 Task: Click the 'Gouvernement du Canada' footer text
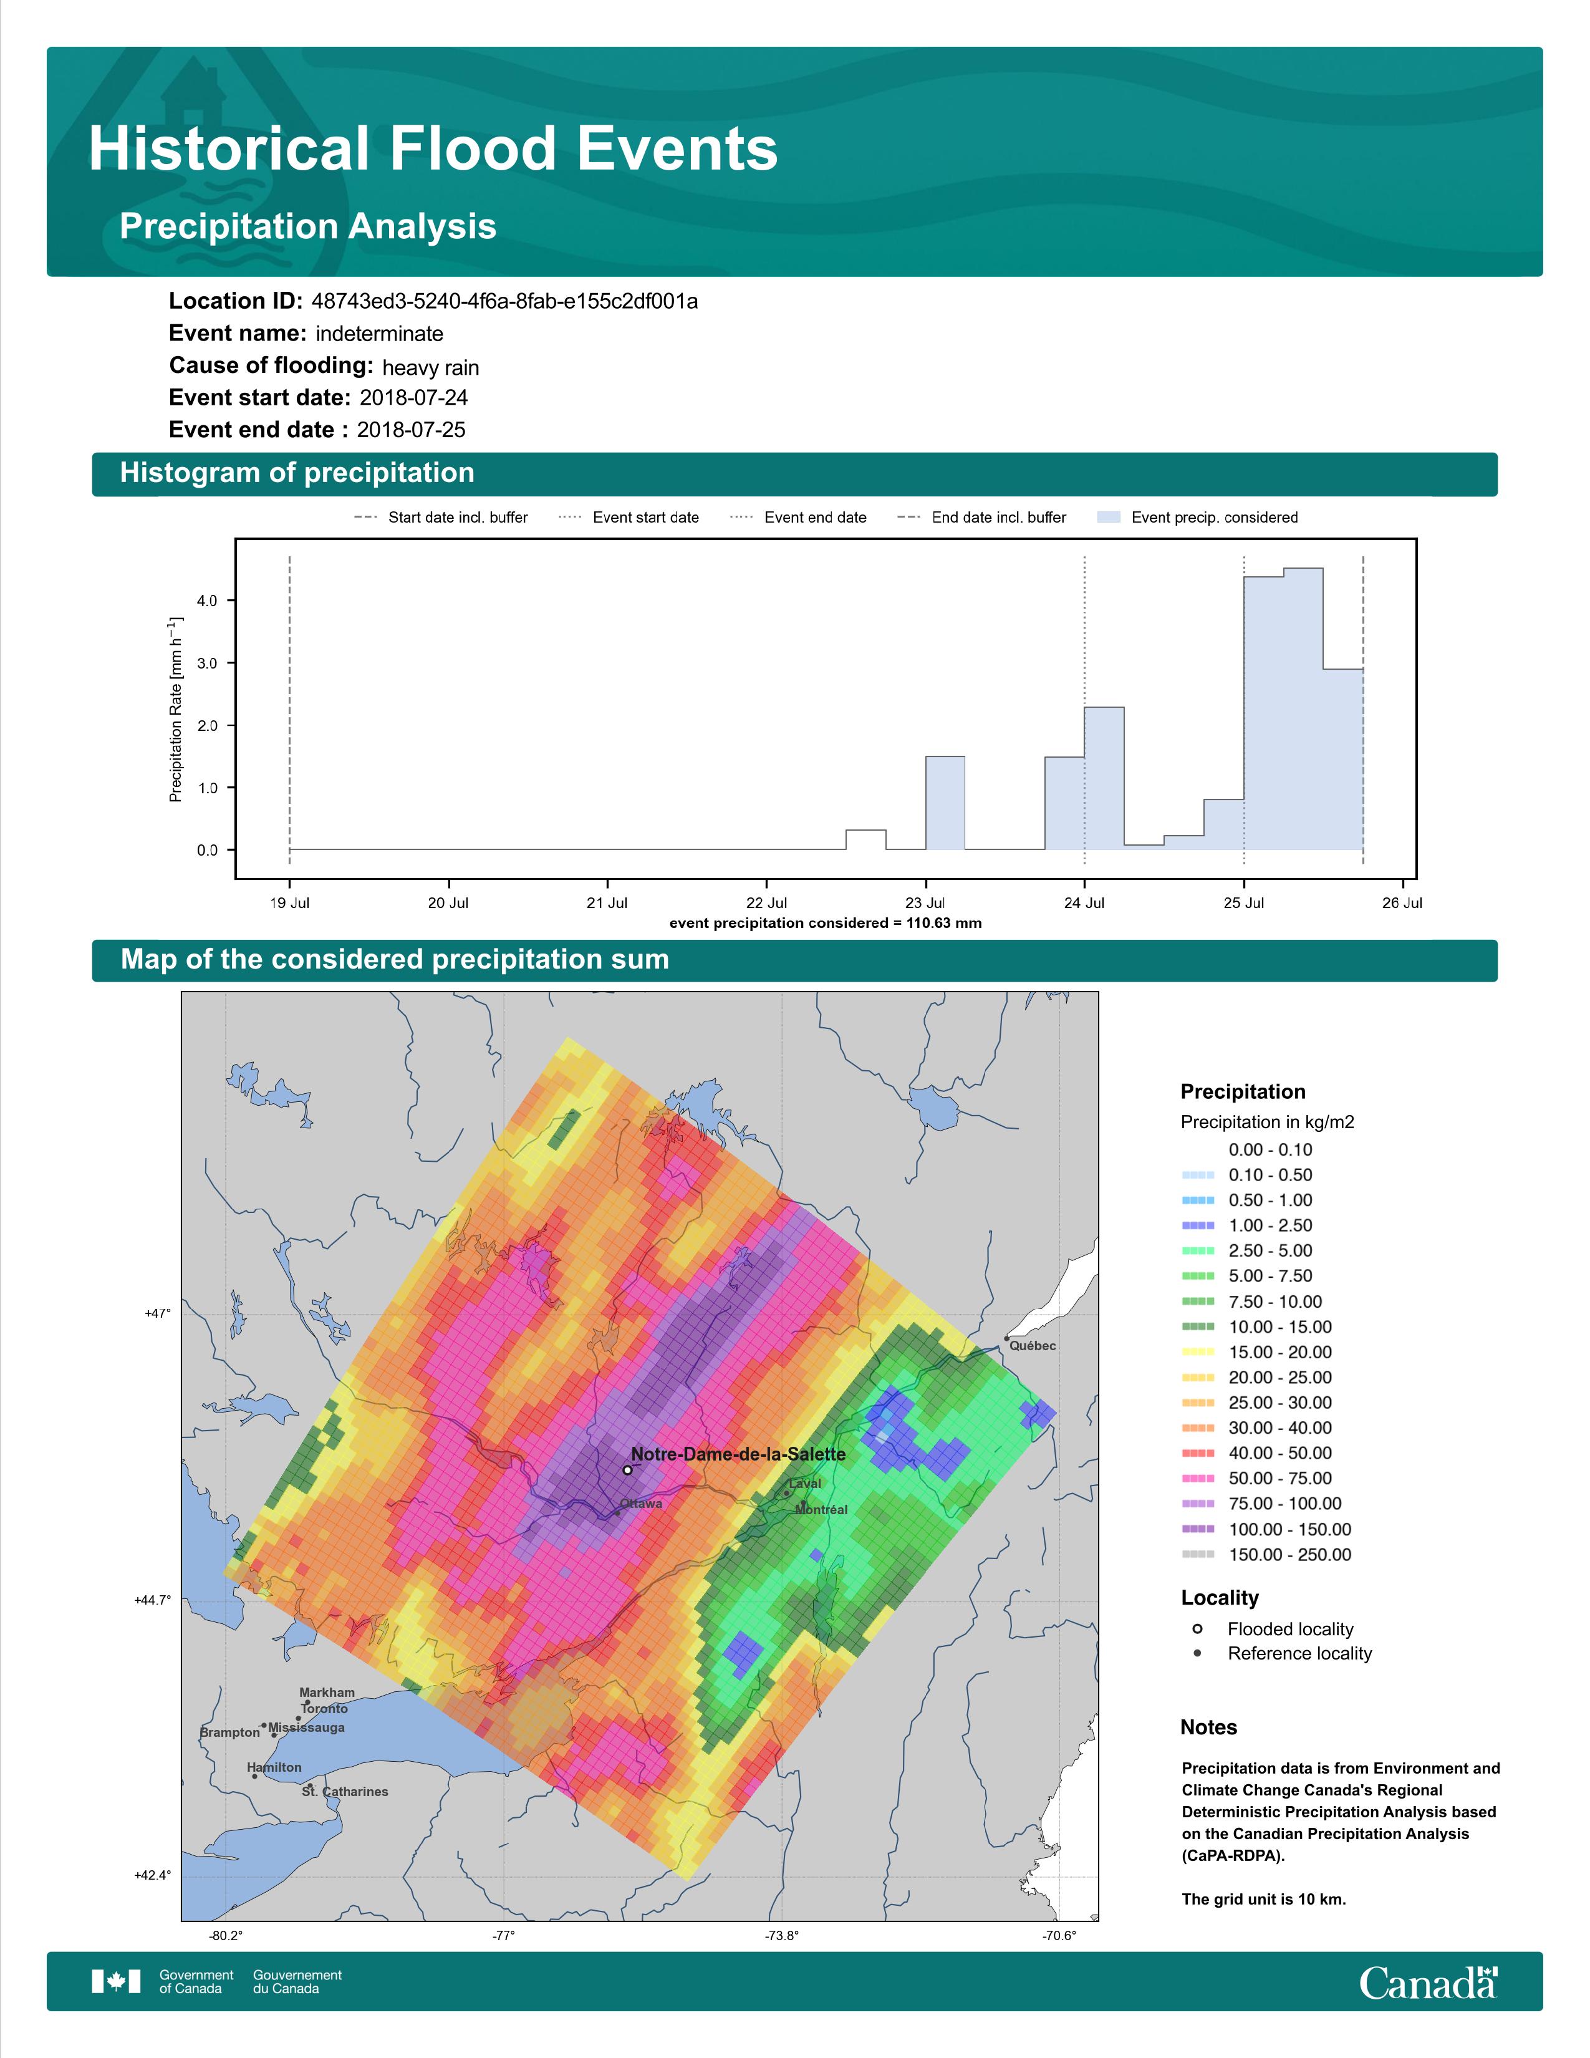click(x=297, y=1982)
